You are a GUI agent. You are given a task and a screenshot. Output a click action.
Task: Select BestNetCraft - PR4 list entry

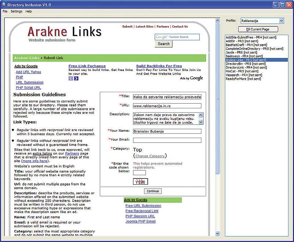[246, 45]
